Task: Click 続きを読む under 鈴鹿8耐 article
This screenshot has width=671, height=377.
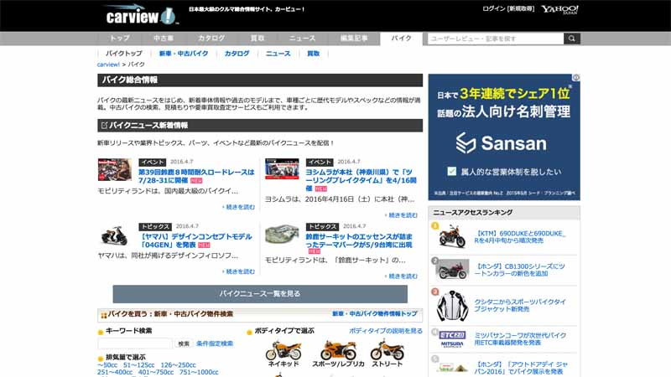Action: (239, 207)
